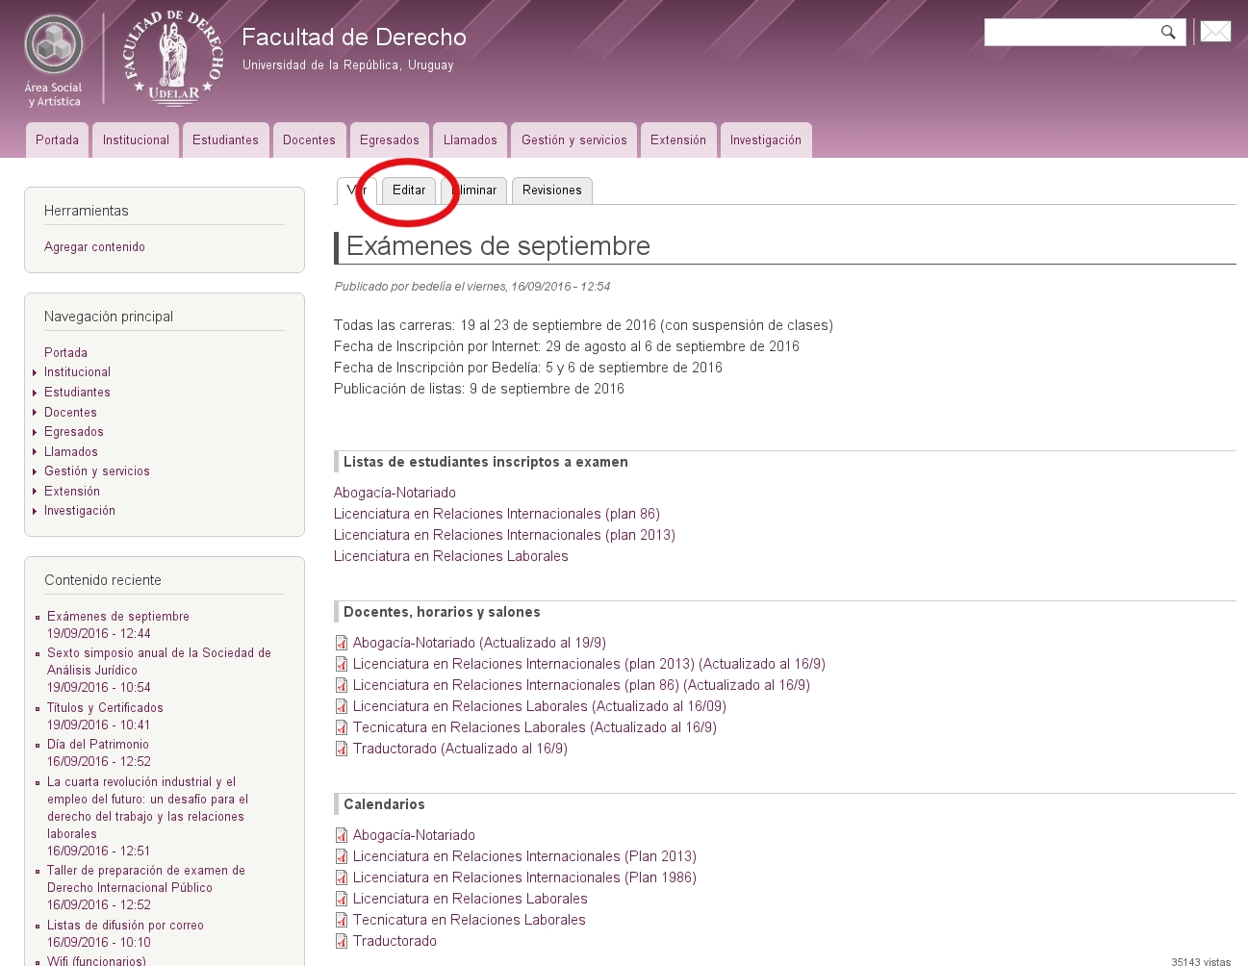Screen dimensions: 1248x966
Task: Click PDF icon beside Traductorado (Actualizado al 16/9)
Action: tap(342, 749)
